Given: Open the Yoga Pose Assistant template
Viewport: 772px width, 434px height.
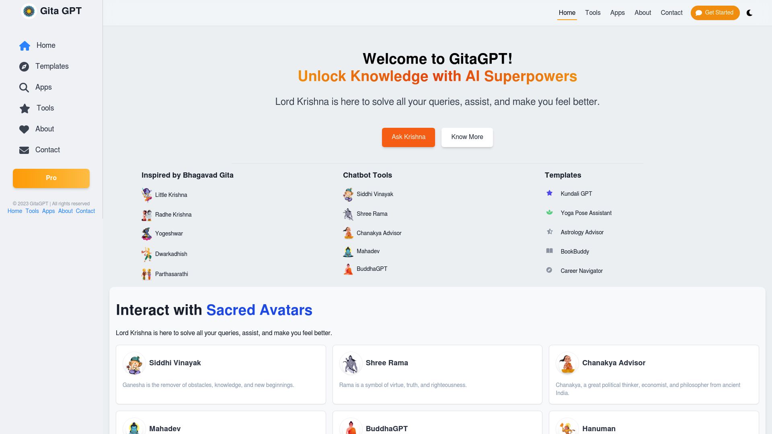Looking at the screenshot, I should coord(586,213).
